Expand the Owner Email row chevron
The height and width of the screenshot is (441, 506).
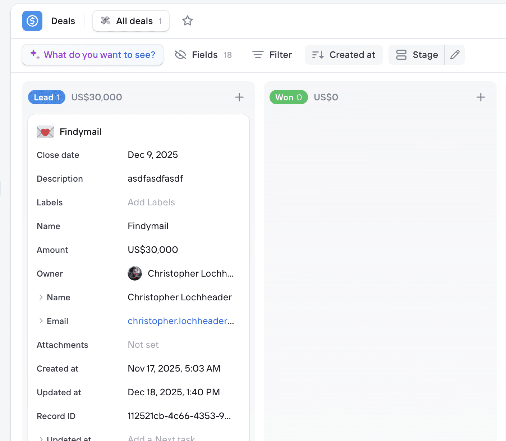click(x=41, y=321)
